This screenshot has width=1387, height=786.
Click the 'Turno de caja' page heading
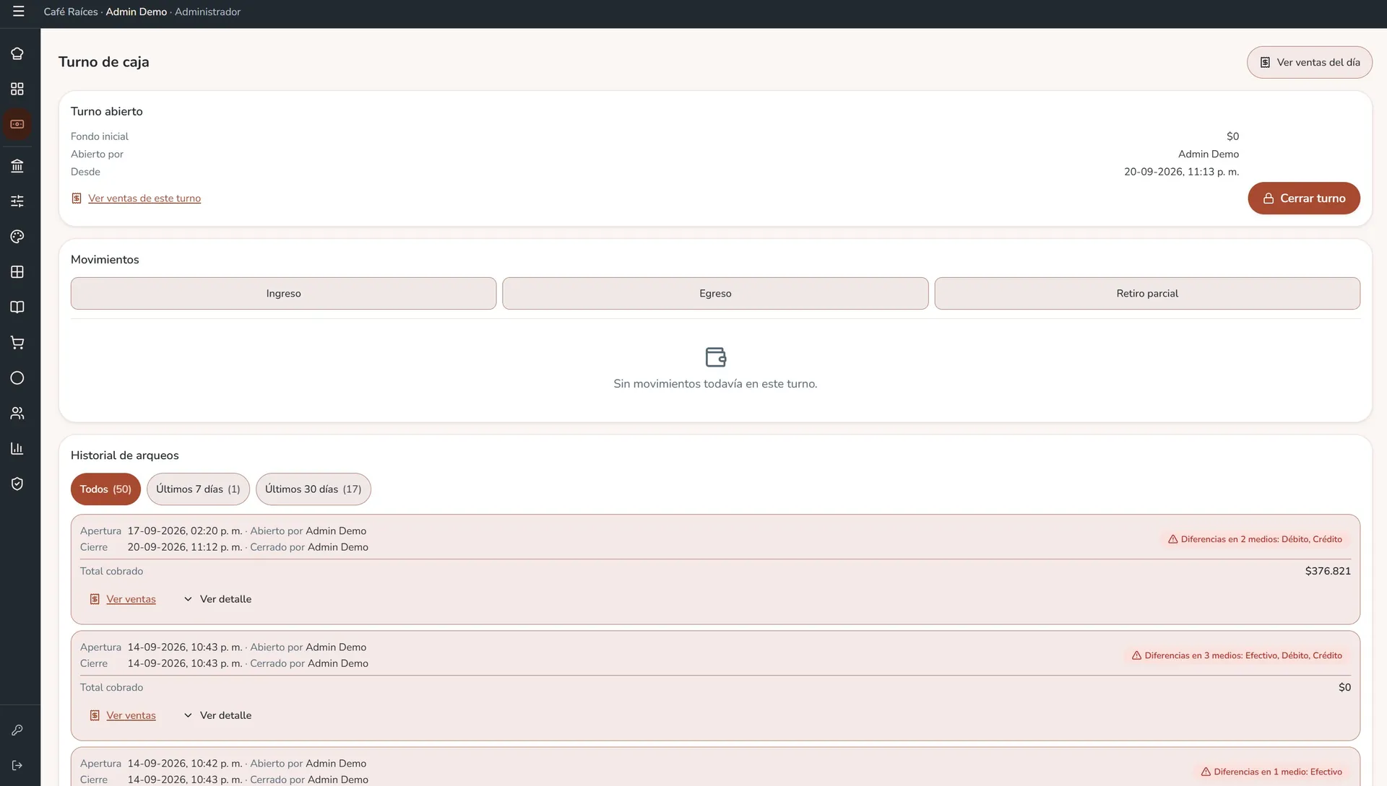[103, 62]
